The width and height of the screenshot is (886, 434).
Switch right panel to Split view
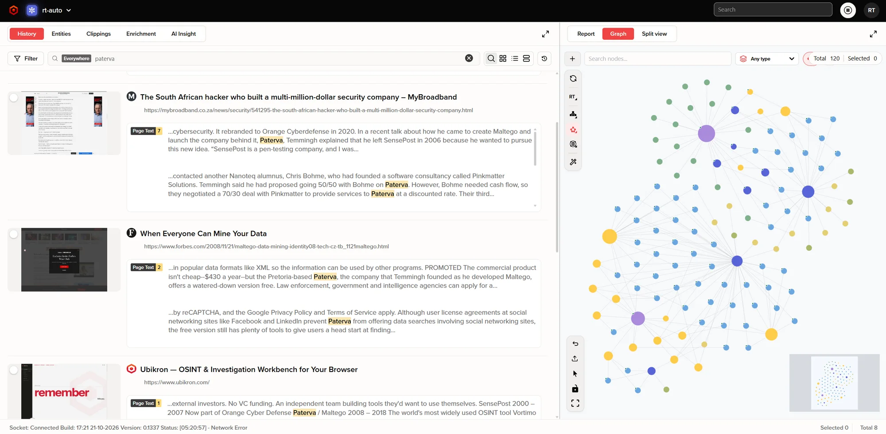pos(654,34)
